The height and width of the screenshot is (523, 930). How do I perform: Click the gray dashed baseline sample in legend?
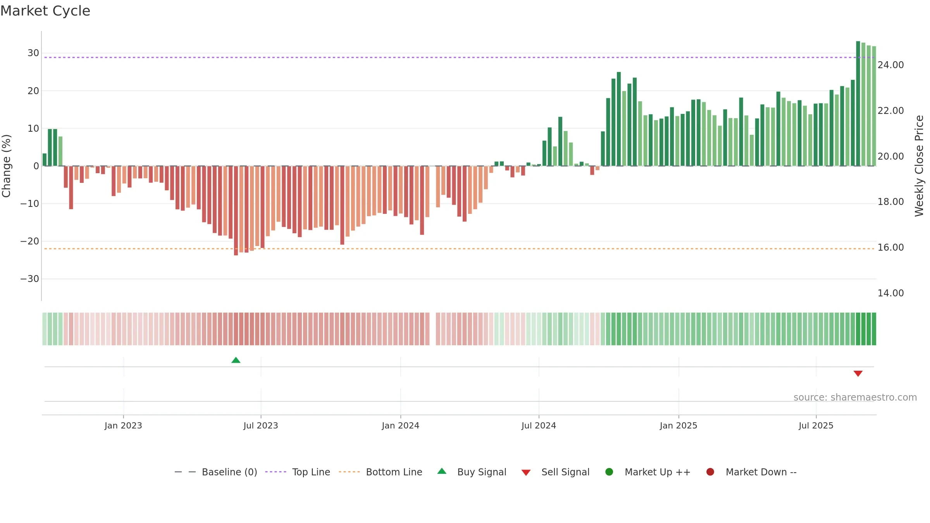[x=185, y=472]
